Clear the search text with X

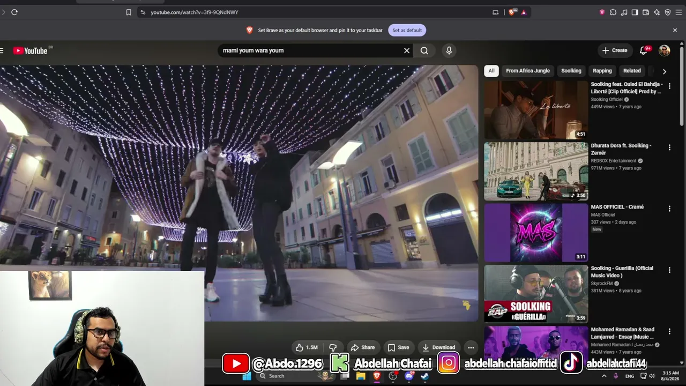coord(407,50)
